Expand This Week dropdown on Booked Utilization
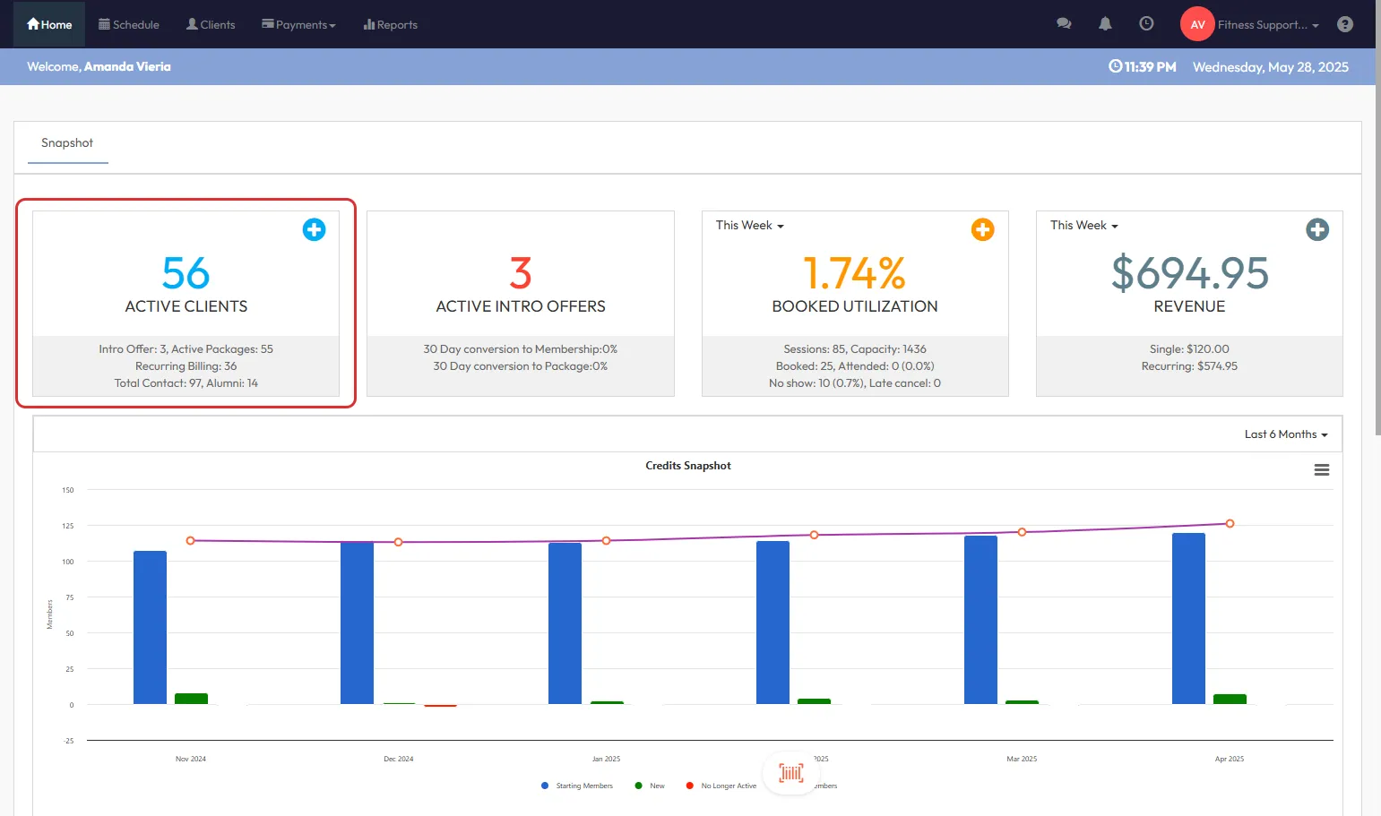This screenshot has width=1381, height=816. click(749, 226)
